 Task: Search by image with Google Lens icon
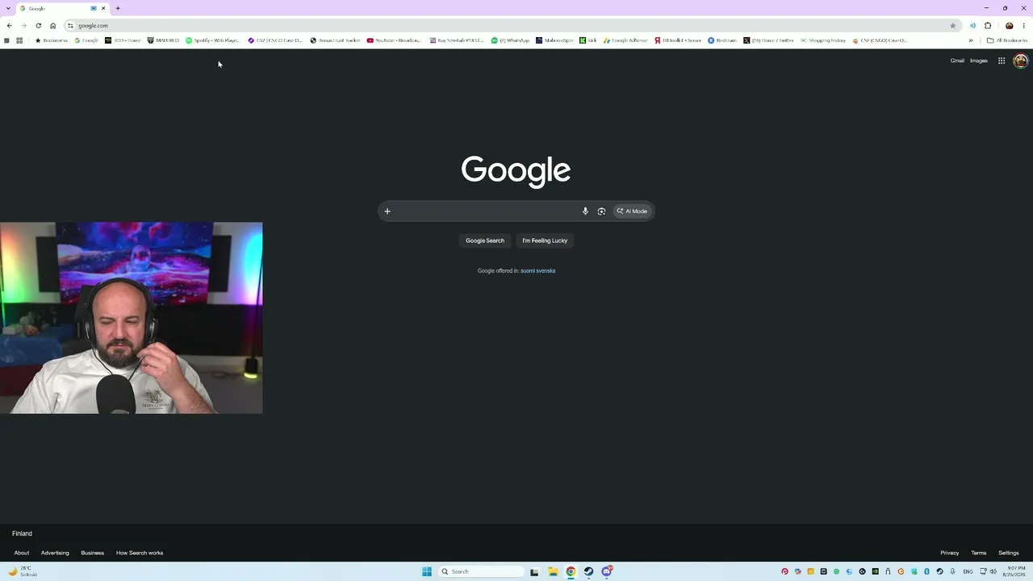point(601,211)
